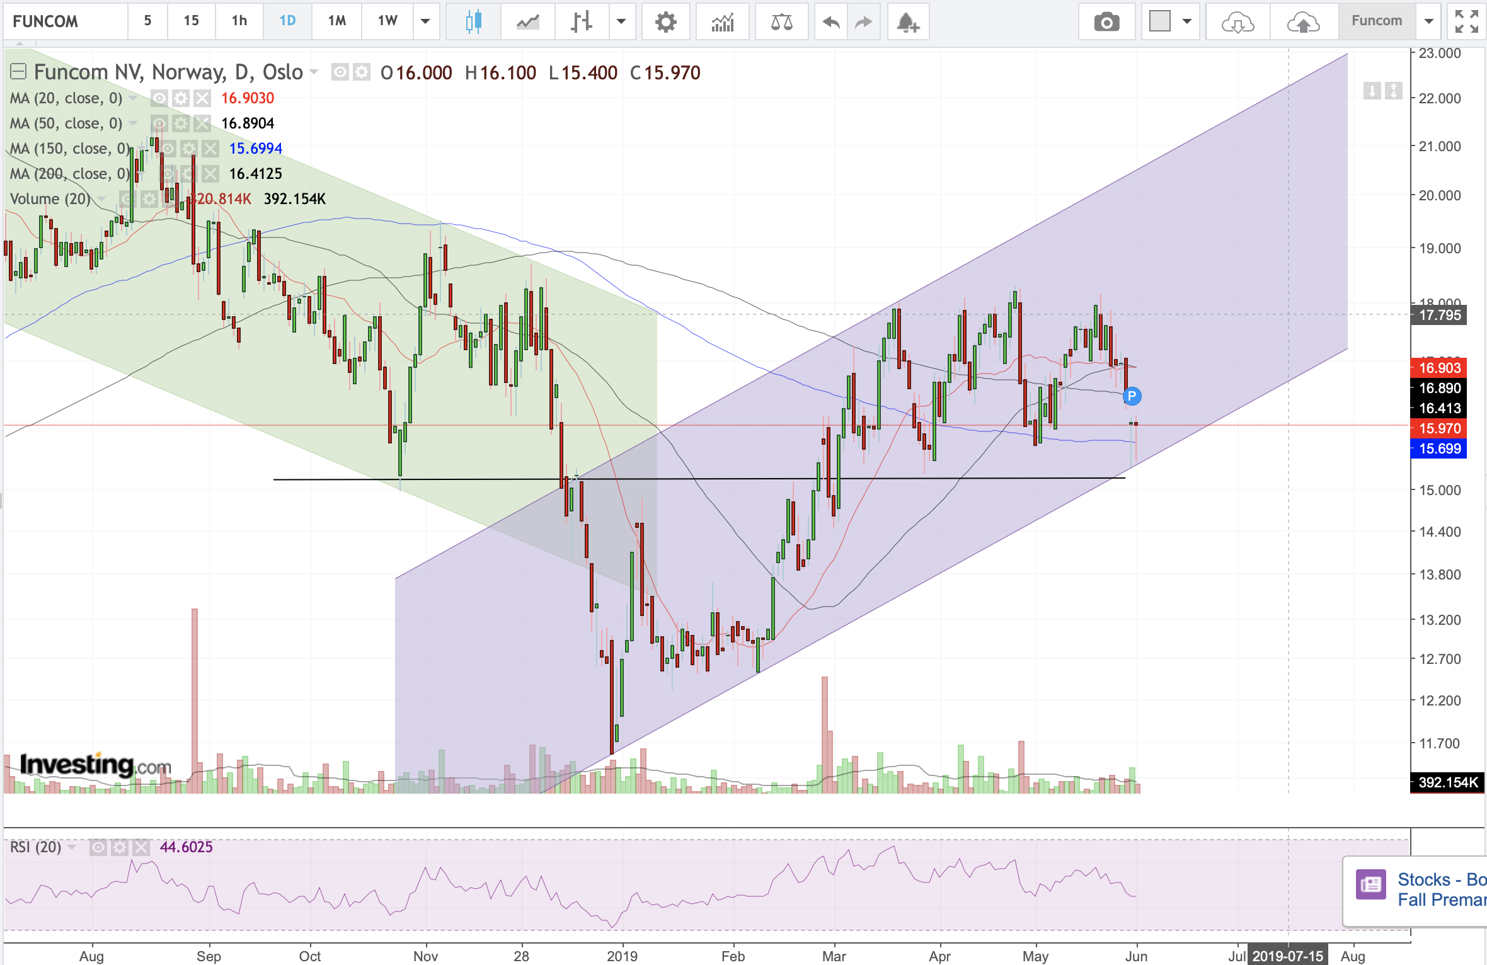Toggle visibility of Volume indicator
Screen dimensions: 1487x965
point(128,199)
